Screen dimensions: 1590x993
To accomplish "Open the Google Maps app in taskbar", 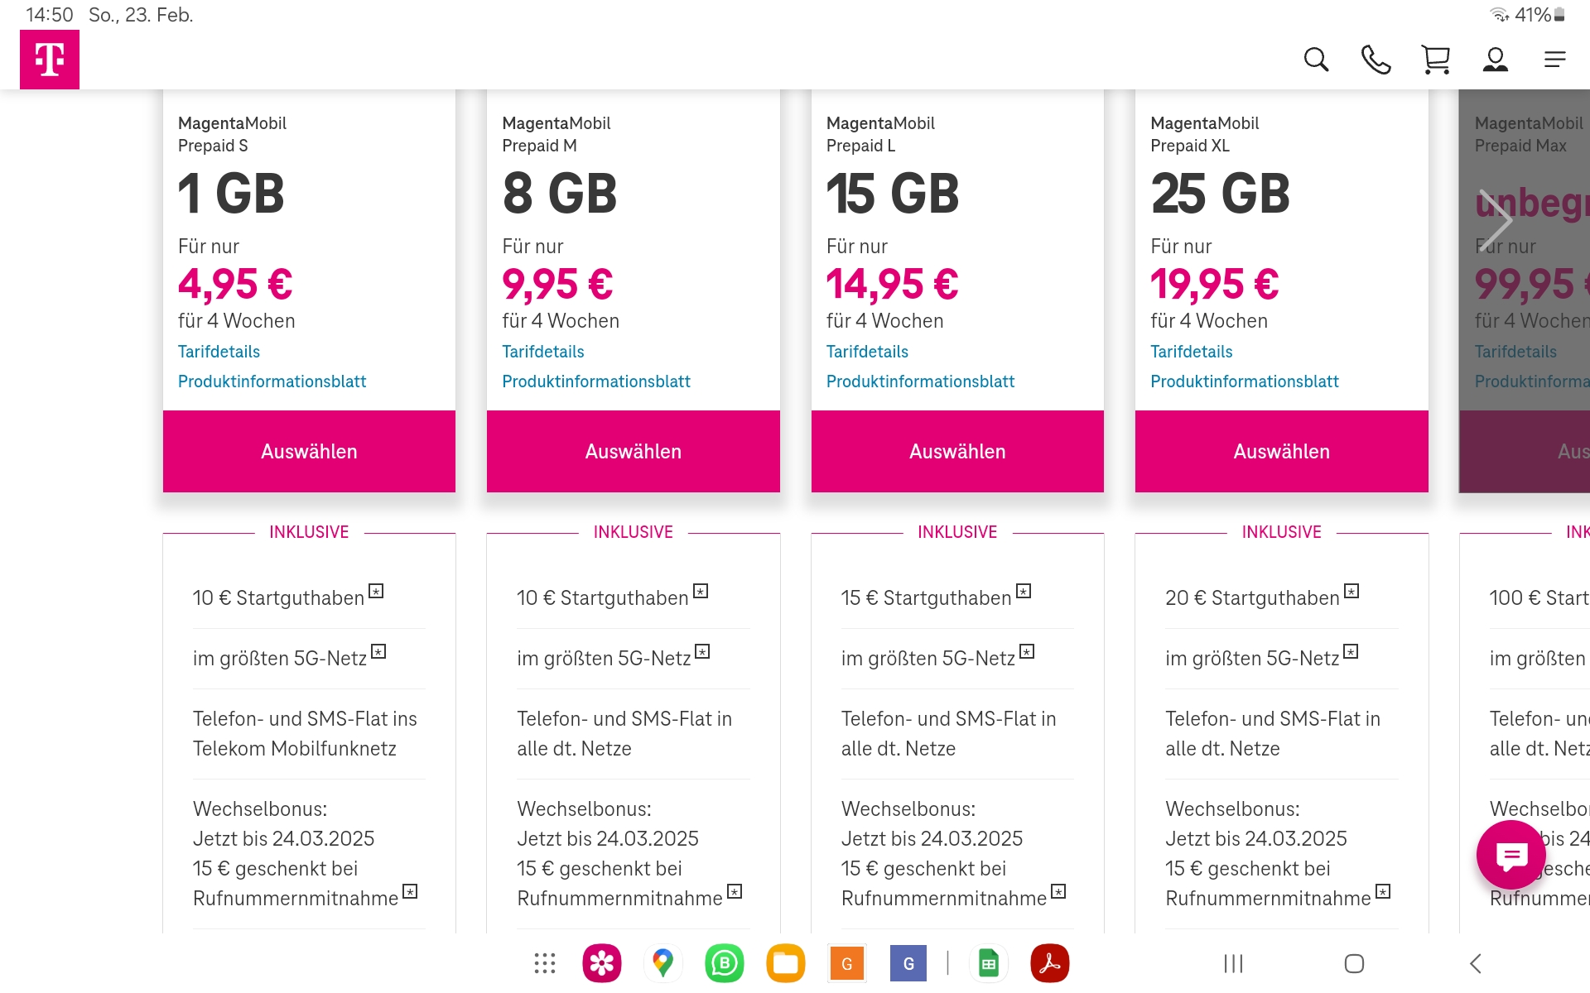I will [x=662, y=963].
